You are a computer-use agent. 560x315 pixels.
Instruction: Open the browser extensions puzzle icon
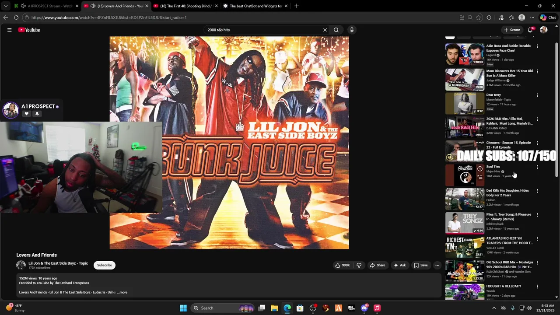pyautogui.click(x=489, y=17)
